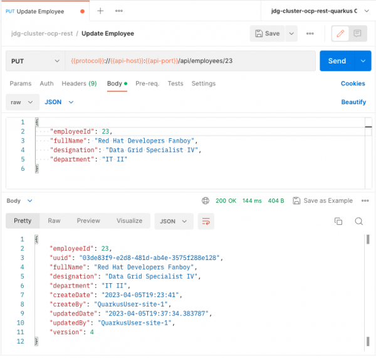This screenshot has width=376, height=358.
Task: Expand the Save options dropdown arrow
Action: tap(292, 33)
